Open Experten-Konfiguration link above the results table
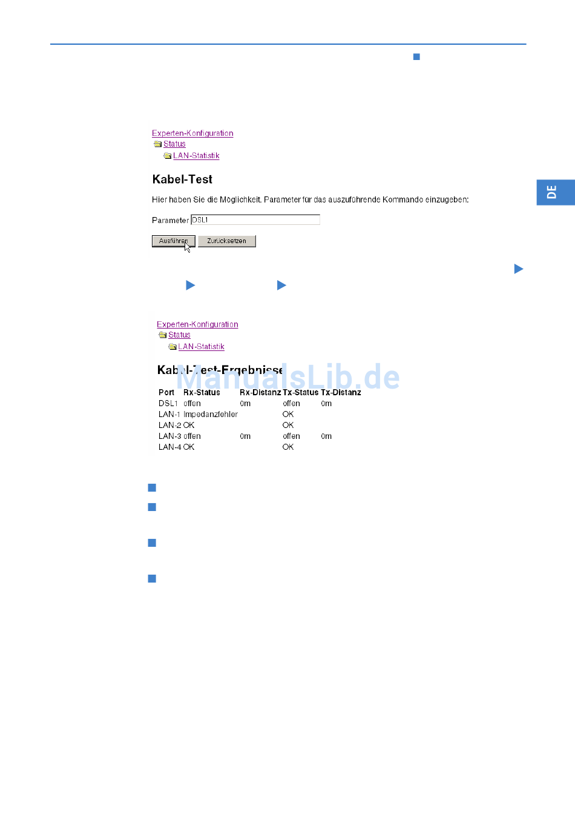The image size is (575, 819). 197,324
